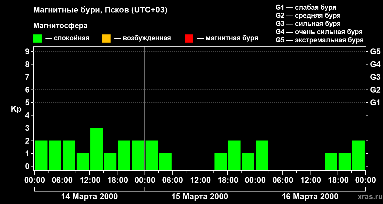Click the red "магнитная буря" legend swatch
The height and width of the screenshot is (204, 383).
tap(189, 39)
